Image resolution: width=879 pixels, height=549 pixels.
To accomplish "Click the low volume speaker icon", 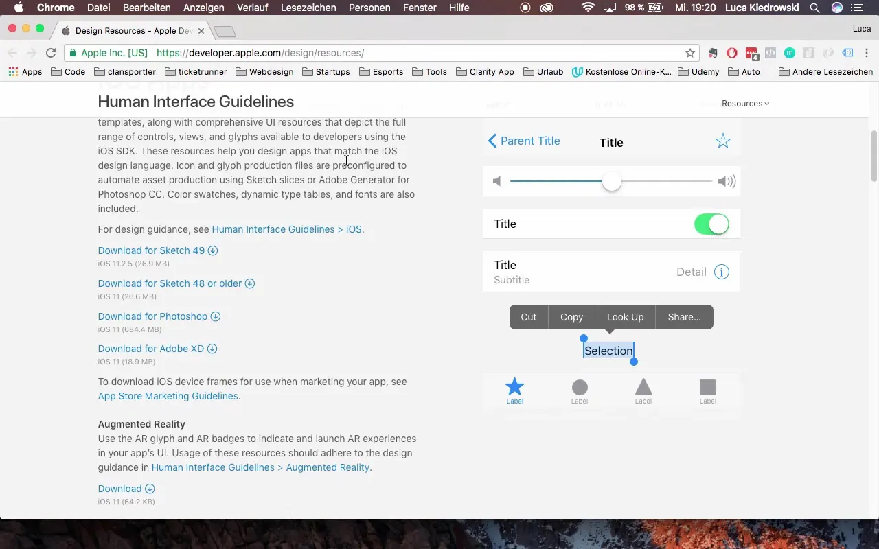I will coord(497,181).
